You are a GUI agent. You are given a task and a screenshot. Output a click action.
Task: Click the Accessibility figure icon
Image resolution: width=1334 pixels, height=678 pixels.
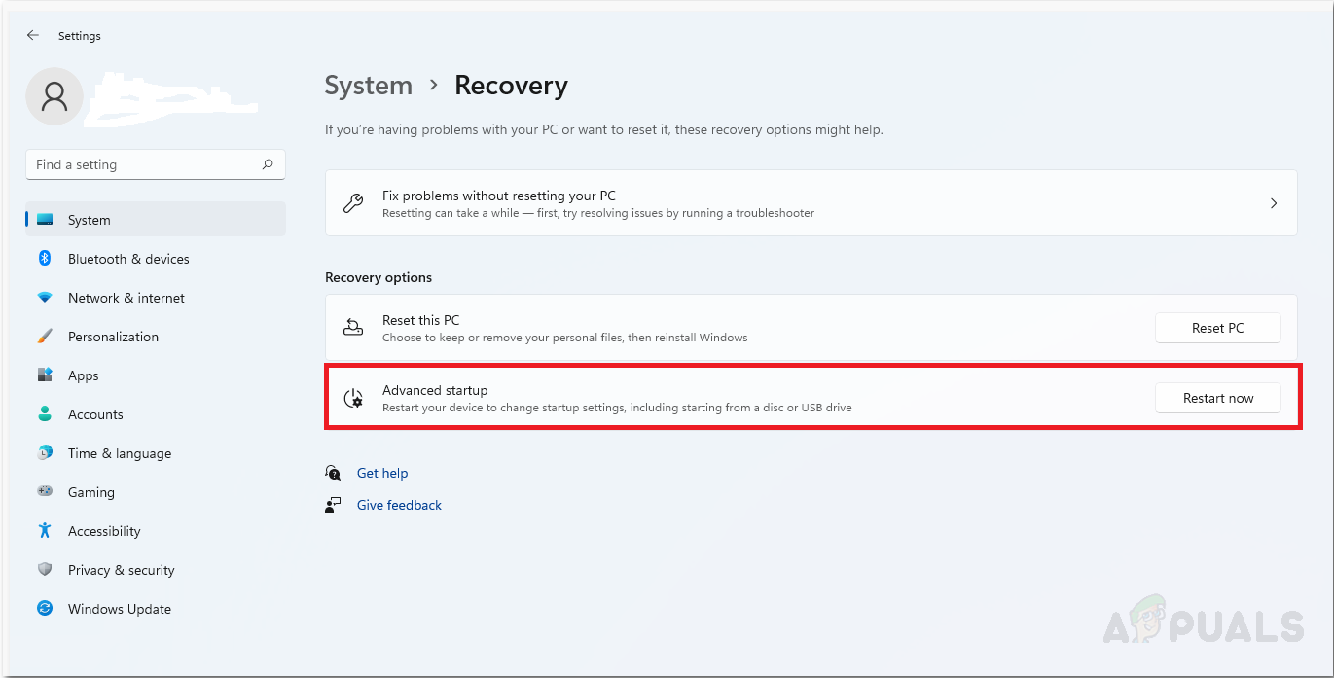[x=45, y=531]
